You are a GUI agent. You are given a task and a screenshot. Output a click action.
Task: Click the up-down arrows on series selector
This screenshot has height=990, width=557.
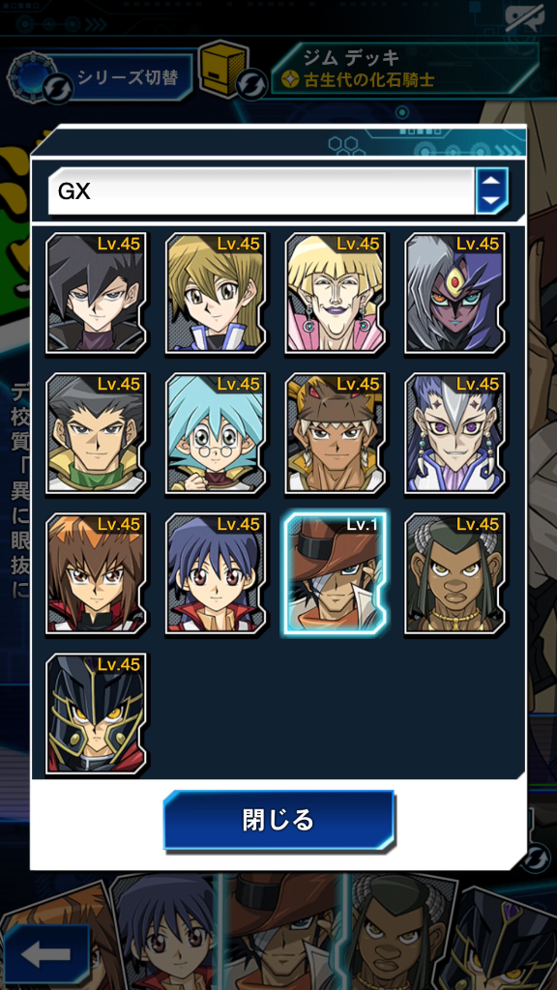point(491,191)
